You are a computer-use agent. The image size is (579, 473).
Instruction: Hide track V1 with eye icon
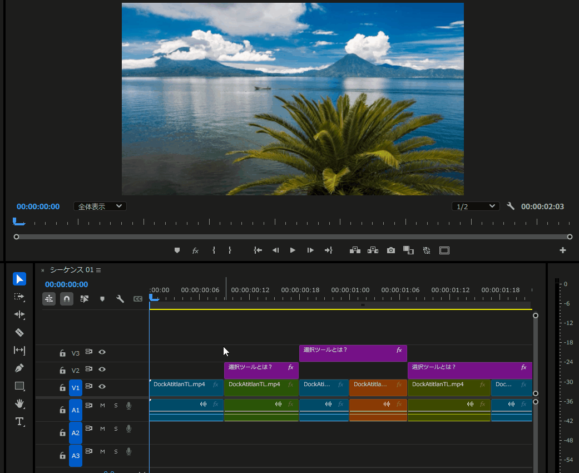click(x=102, y=387)
